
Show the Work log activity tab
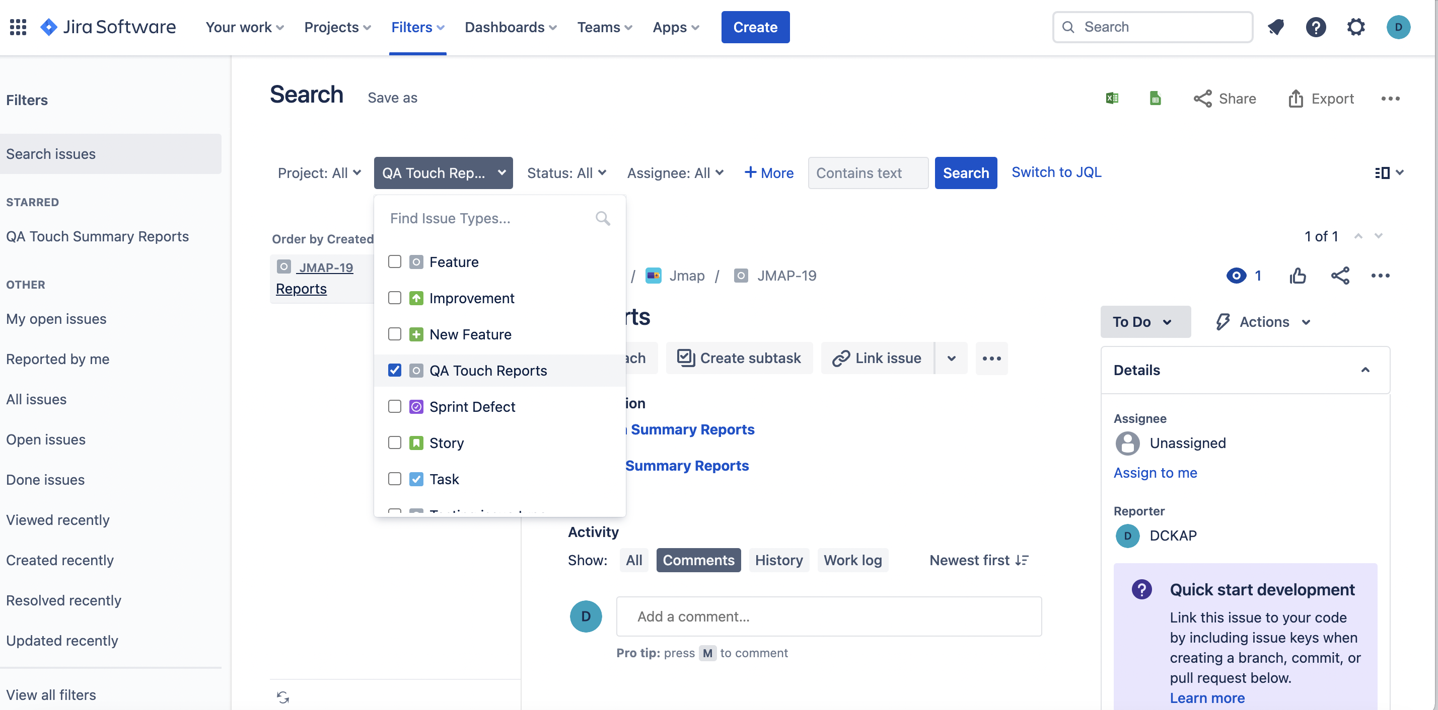pyautogui.click(x=852, y=560)
